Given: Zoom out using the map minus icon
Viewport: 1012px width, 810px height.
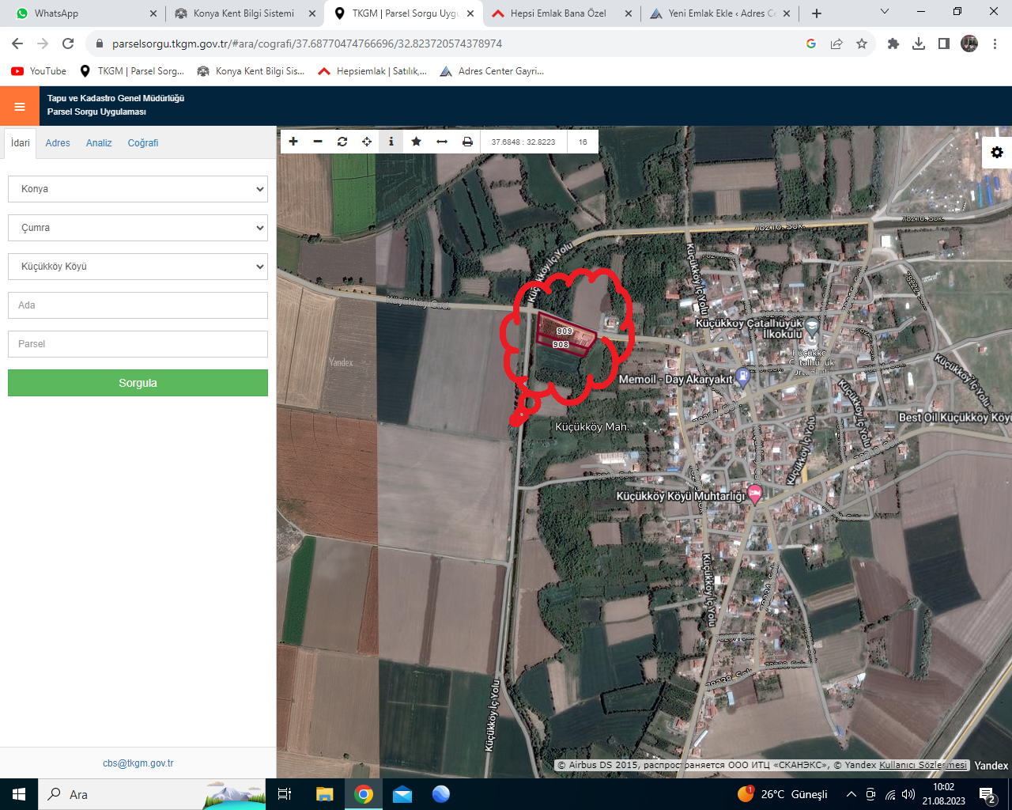Looking at the screenshot, I should [x=318, y=142].
